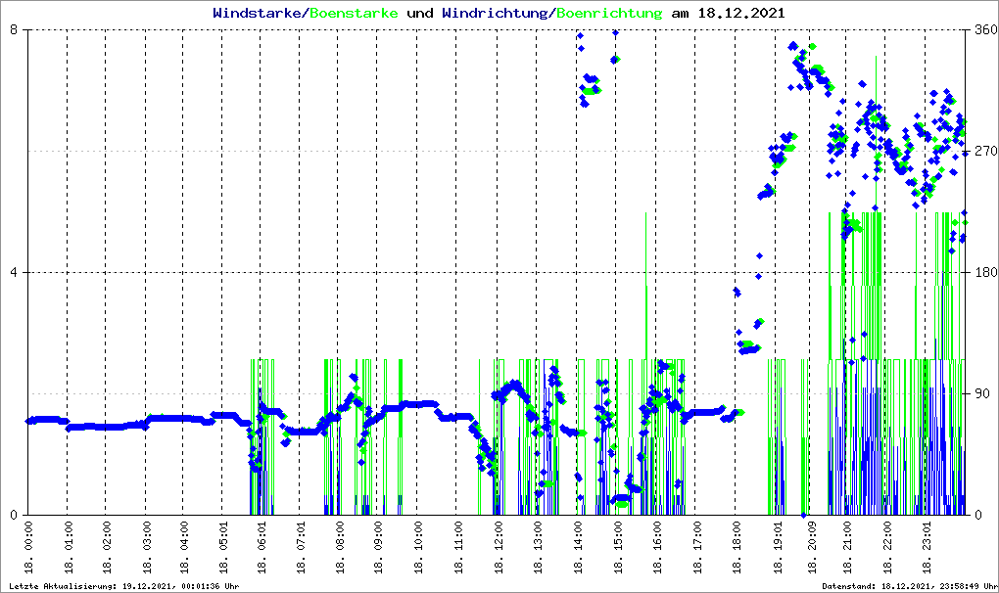Click the time label "18. 14:00"
This screenshot has height=593, width=999.
[578, 547]
